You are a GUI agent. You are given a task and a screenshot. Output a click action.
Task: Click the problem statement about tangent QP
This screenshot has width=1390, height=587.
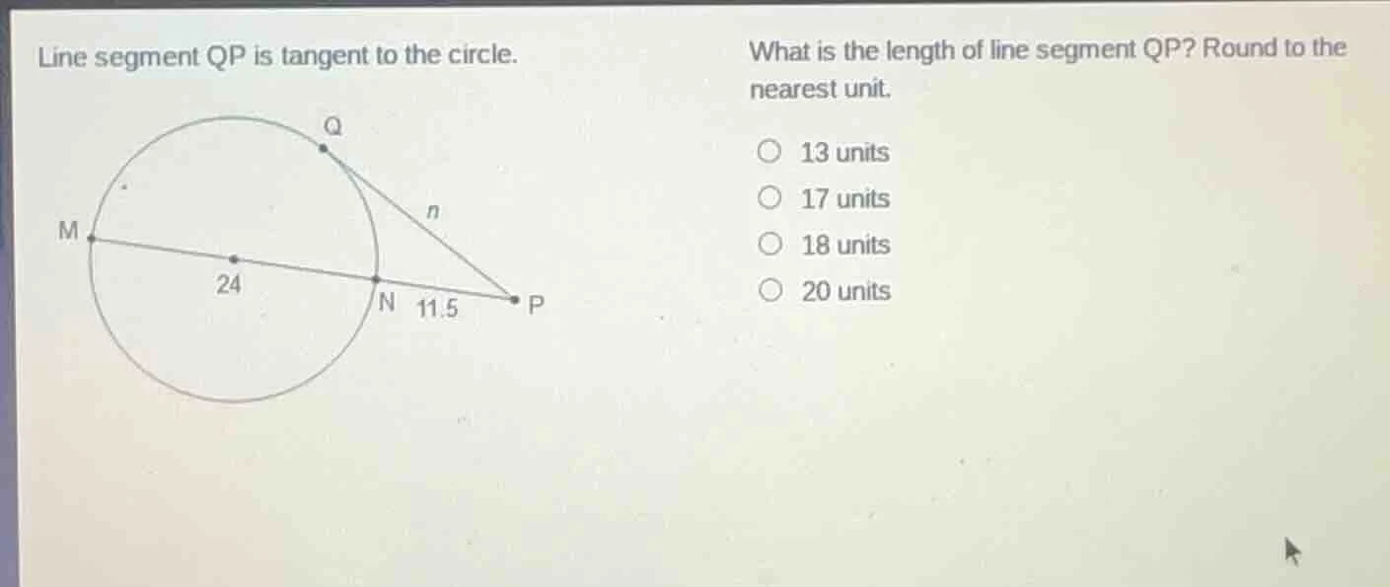(x=276, y=56)
